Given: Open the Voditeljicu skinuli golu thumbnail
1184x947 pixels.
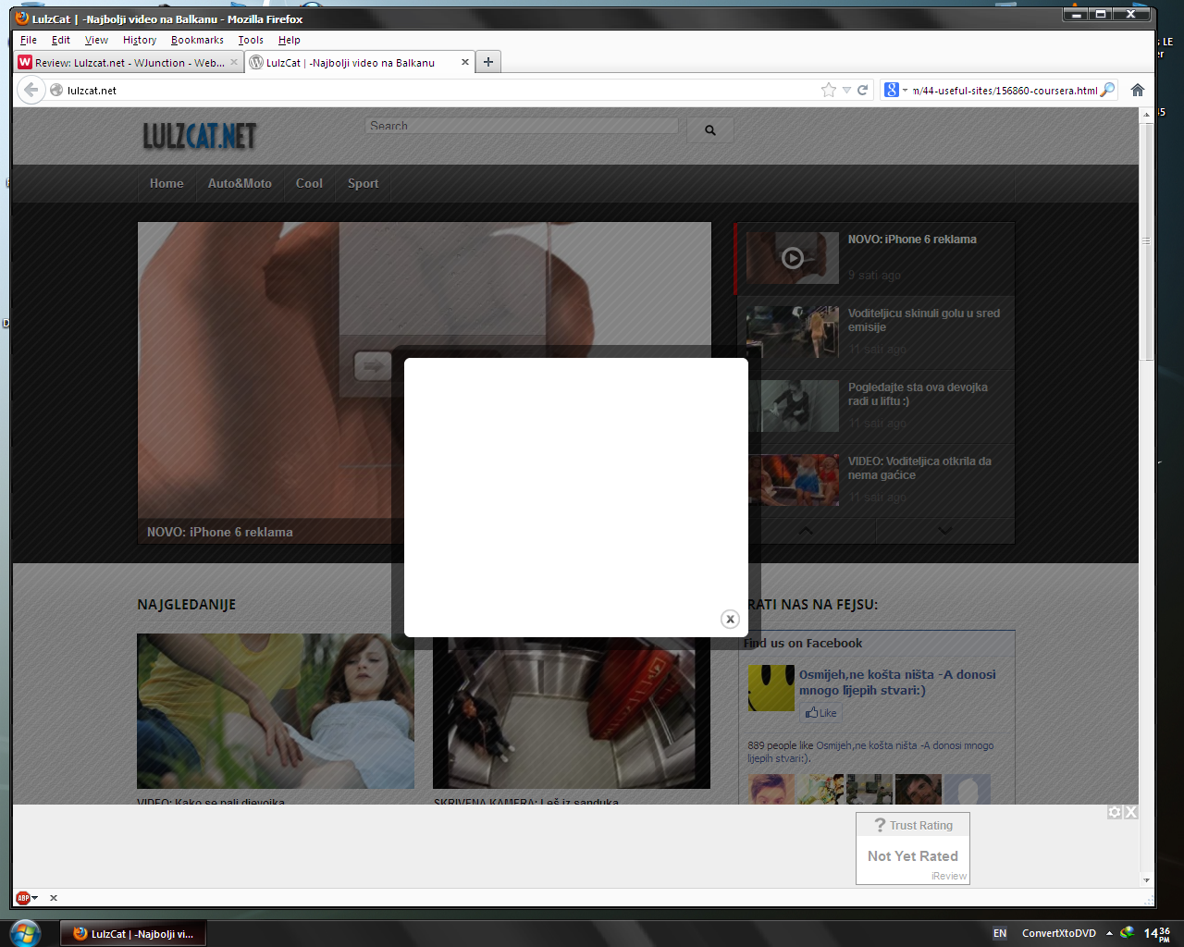Looking at the screenshot, I should pyautogui.click(x=793, y=332).
